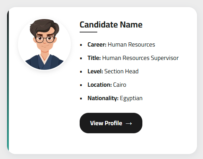Click the word Cairo
The image size is (203, 159).
(x=119, y=85)
